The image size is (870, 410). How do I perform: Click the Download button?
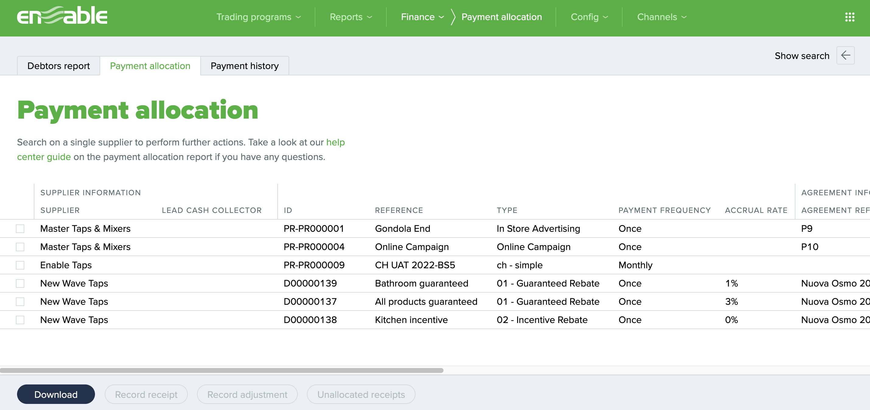point(56,394)
